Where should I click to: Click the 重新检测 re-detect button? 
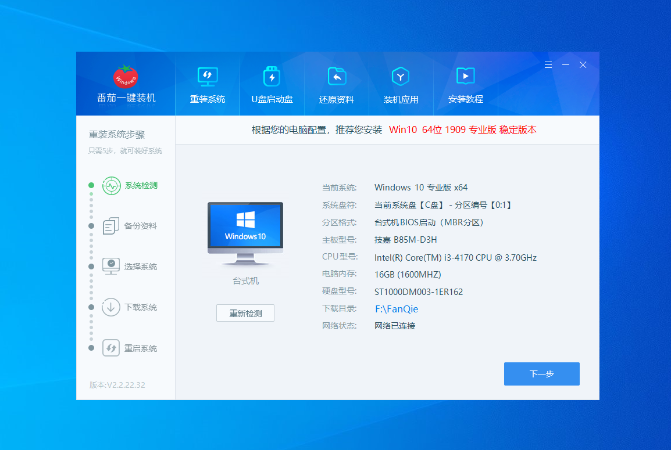pos(245,313)
